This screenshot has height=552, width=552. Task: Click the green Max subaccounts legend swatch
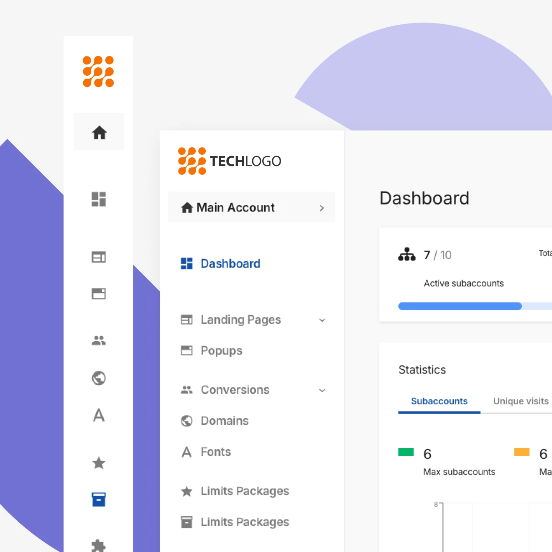point(406,452)
